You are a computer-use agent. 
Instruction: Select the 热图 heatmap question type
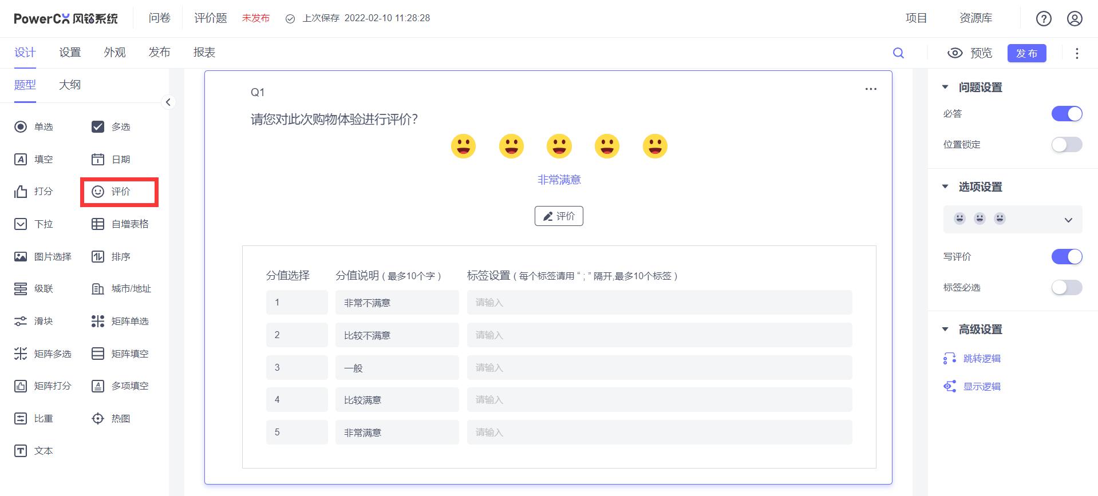click(112, 419)
